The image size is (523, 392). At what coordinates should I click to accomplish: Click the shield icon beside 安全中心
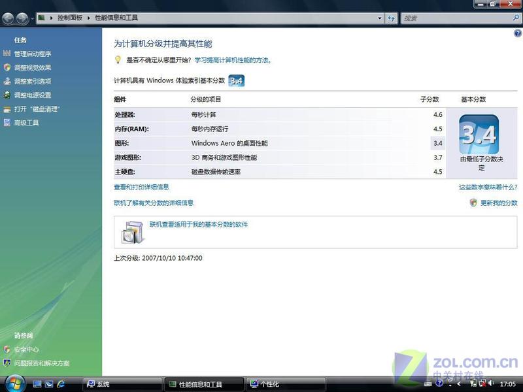coord(7,350)
